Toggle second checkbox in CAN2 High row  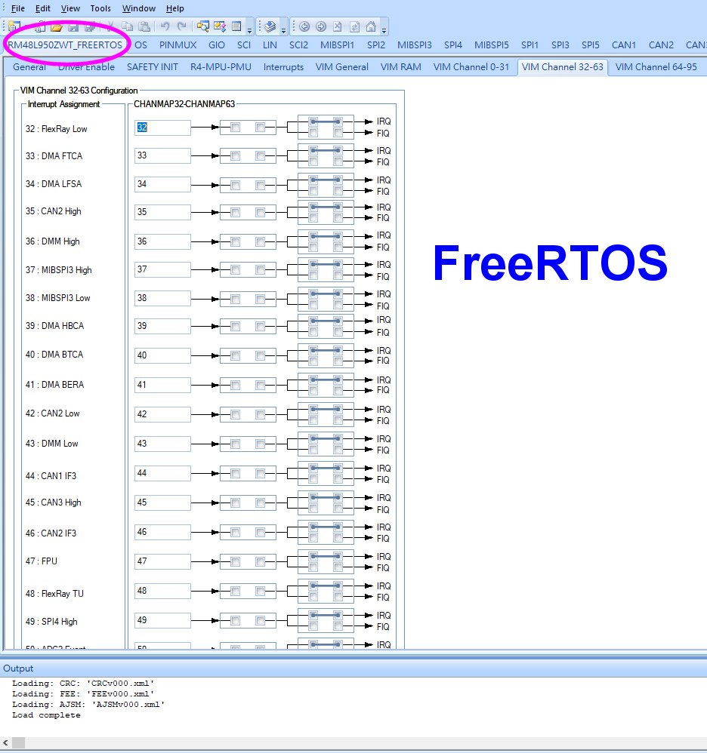tap(261, 212)
